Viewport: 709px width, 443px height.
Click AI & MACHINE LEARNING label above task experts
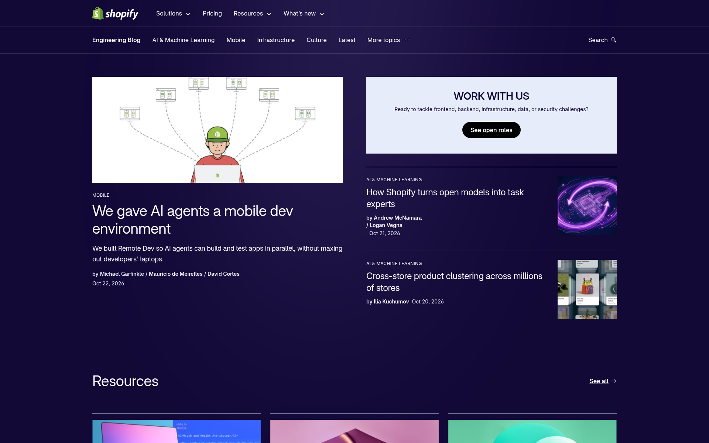click(394, 179)
